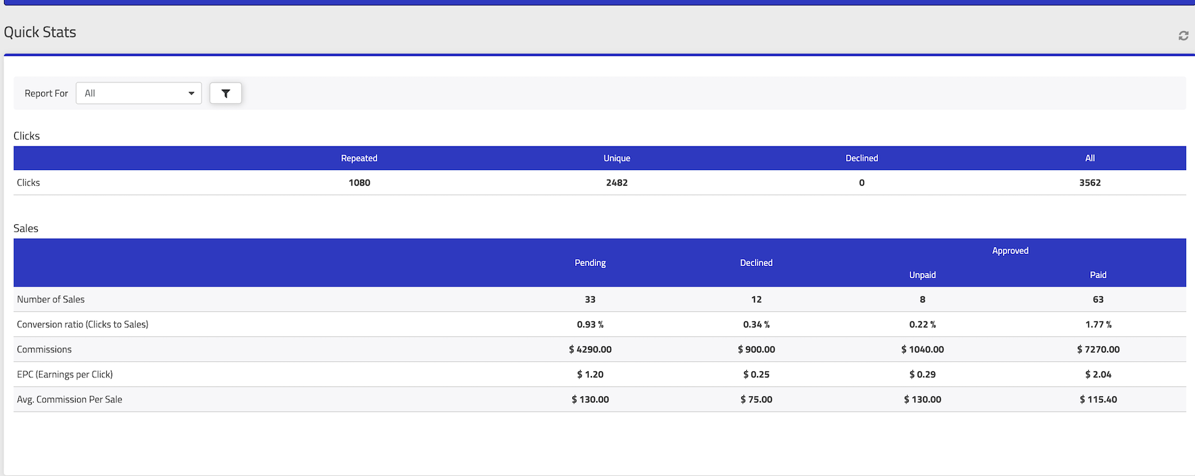
Task: Select pending average commission $ 130.00
Action: coord(590,399)
